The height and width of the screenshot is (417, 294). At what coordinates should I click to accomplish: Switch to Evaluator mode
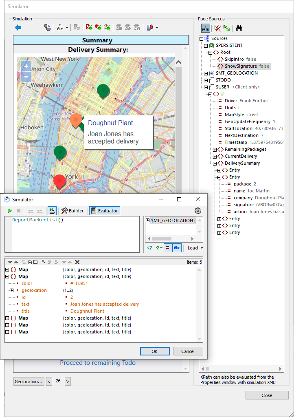click(105, 211)
